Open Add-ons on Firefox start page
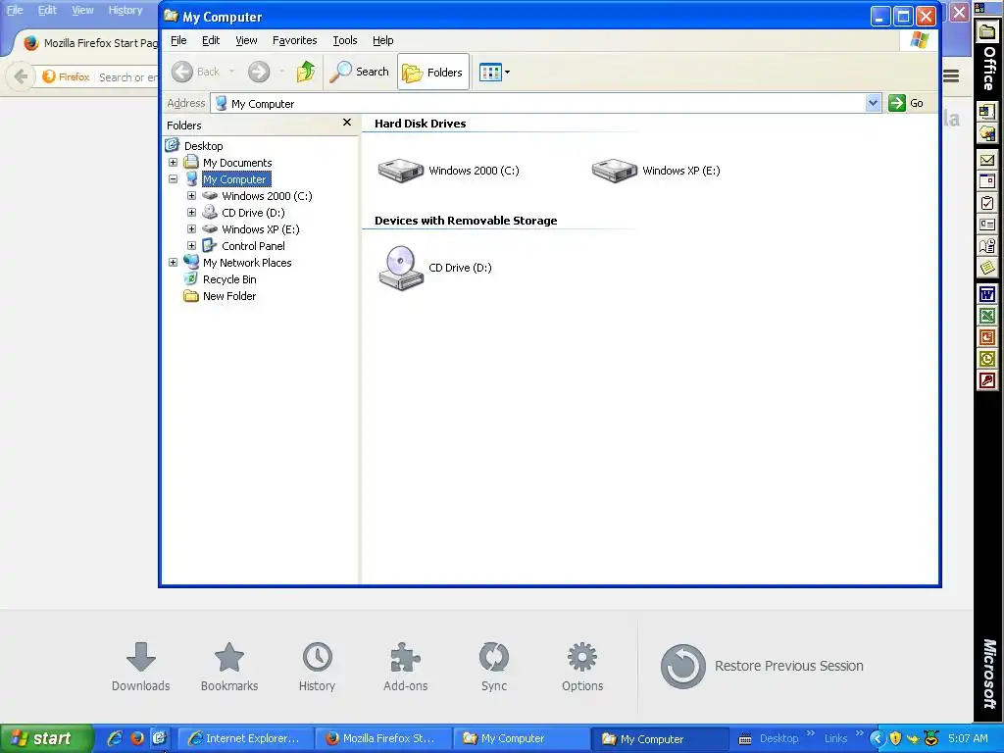 click(405, 667)
